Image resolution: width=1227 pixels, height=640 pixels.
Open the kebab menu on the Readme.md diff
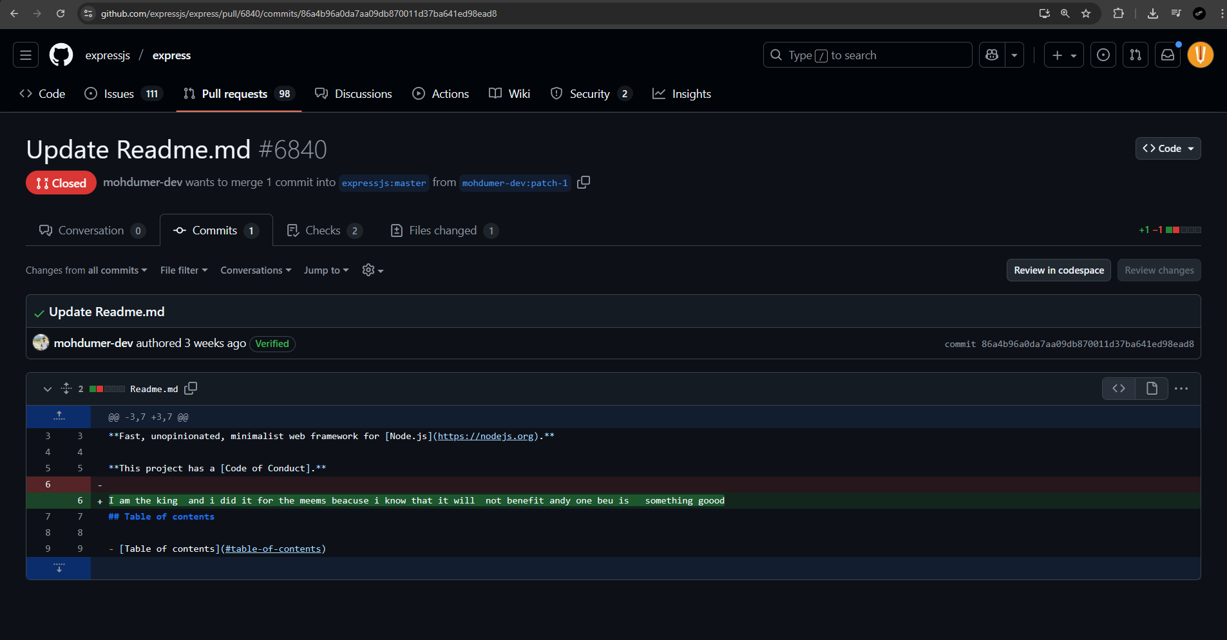(x=1183, y=388)
